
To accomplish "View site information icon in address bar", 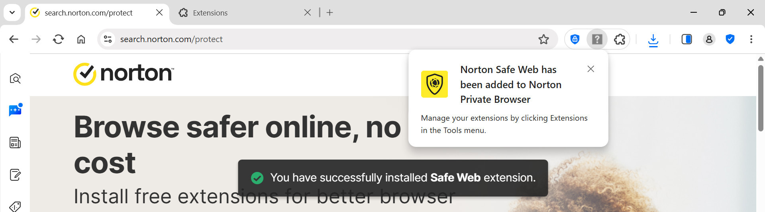I will coord(108,39).
